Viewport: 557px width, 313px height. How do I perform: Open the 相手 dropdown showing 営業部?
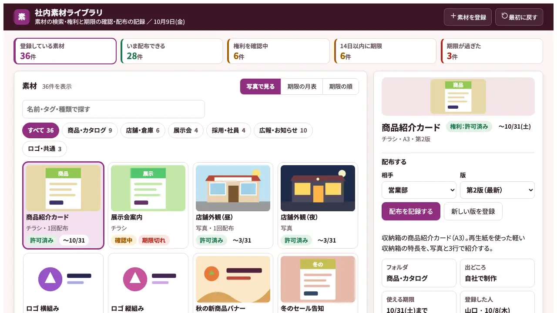point(419,190)
